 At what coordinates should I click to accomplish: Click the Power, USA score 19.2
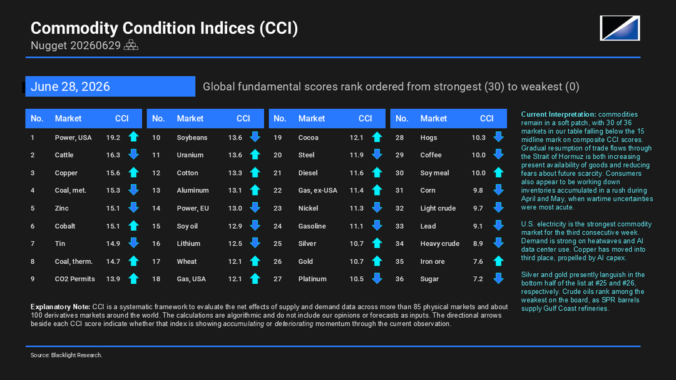(113, 137)
